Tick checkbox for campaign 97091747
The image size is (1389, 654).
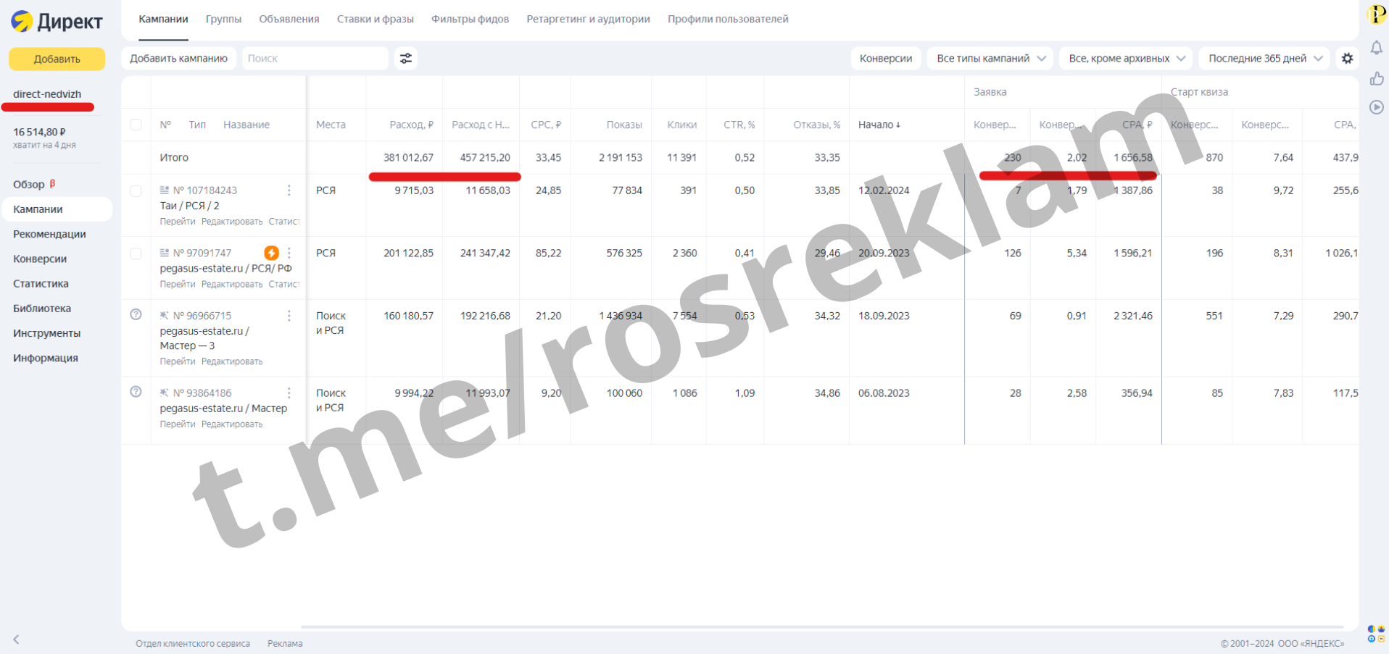(x=136, y=253)
